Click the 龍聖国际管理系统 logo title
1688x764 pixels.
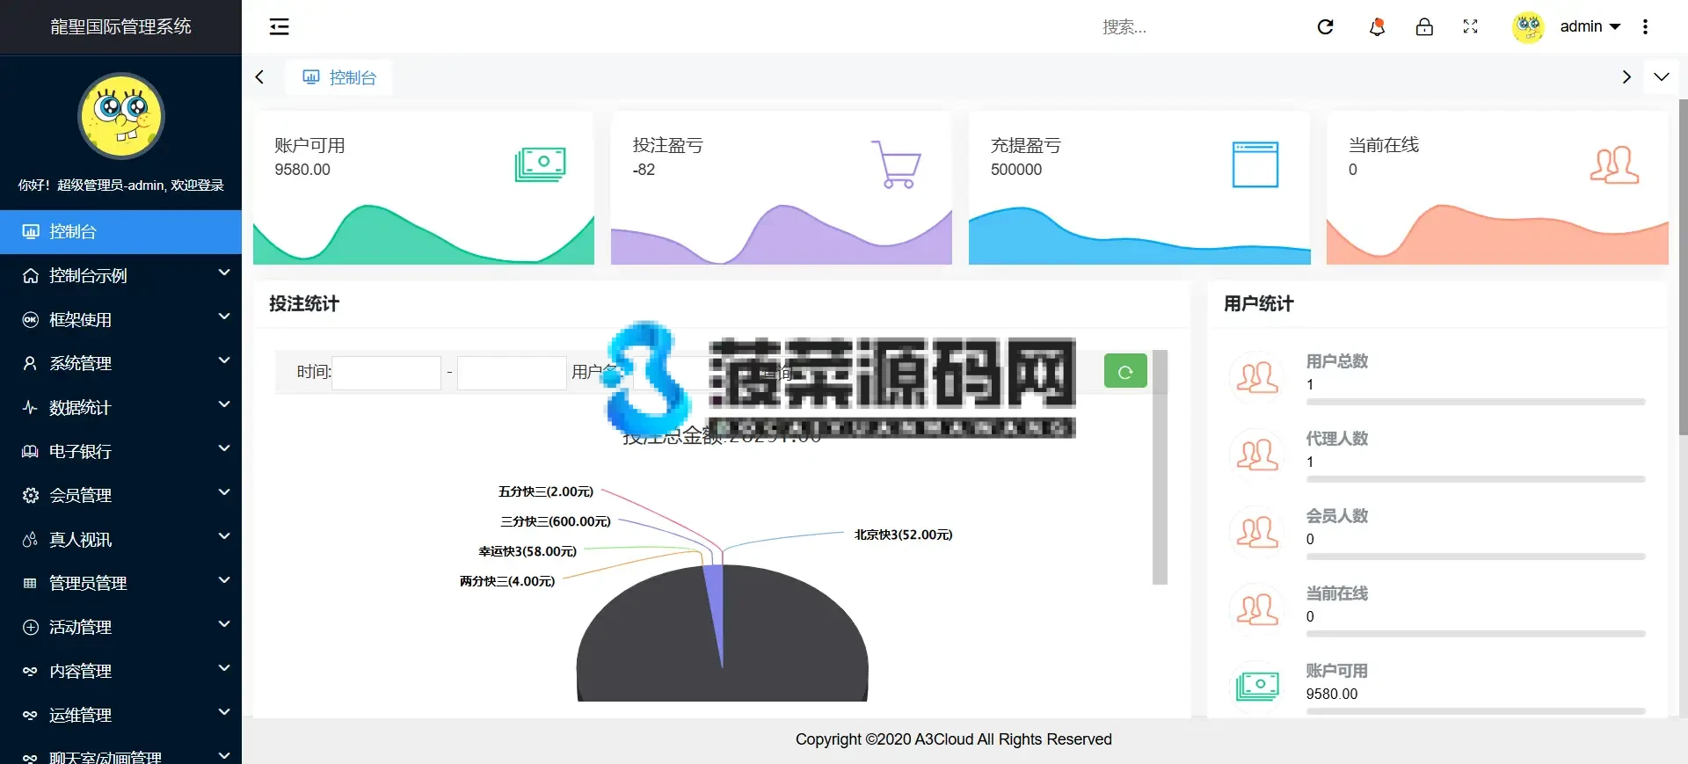coord(120,26)
